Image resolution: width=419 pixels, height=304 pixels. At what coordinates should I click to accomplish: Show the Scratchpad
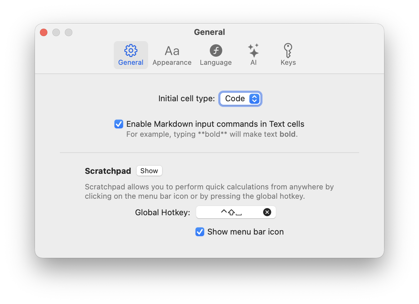(x=149, y=171)
